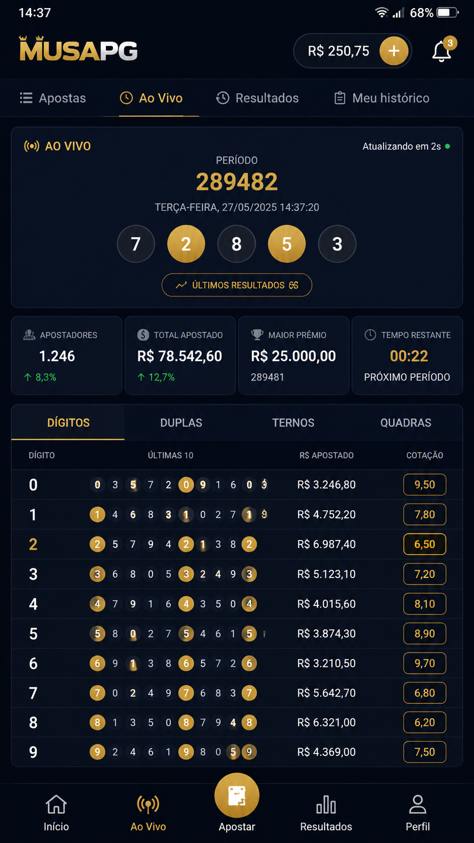Select the QUADRAS bet type tab

(405, 423)
